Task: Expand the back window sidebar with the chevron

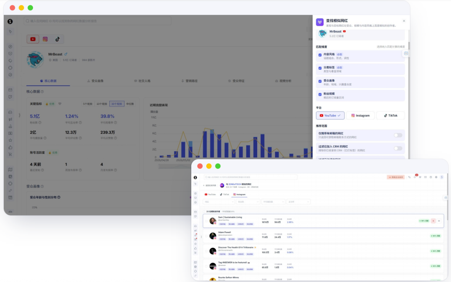Action: coord(20,115)
